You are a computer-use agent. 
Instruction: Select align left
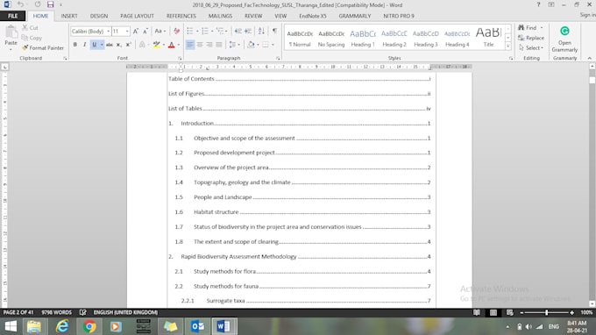click(x=189, y=45)
